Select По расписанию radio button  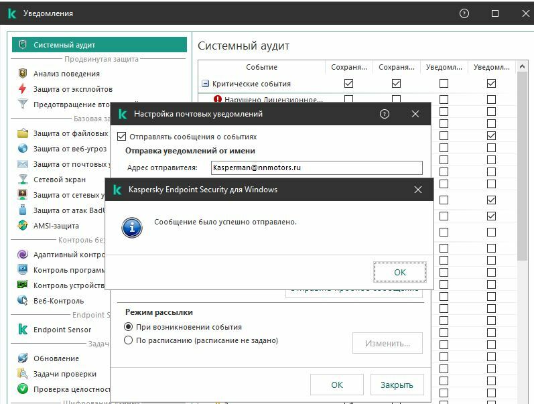[129, 340]
